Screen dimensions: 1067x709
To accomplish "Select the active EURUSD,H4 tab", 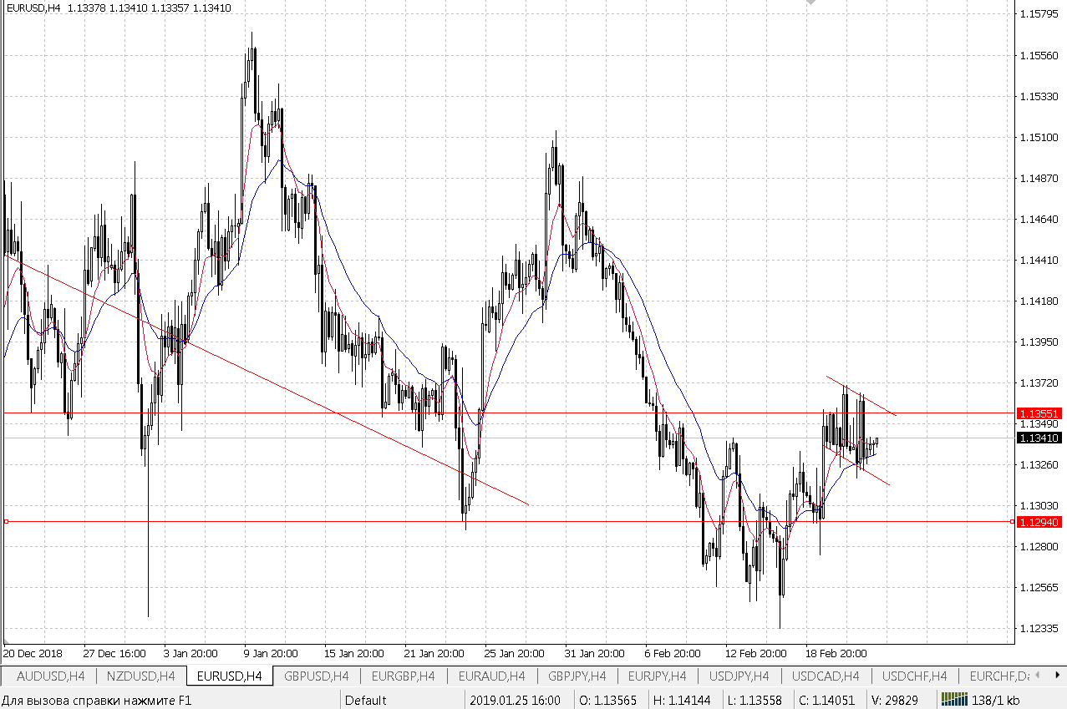I will (229, 676).
